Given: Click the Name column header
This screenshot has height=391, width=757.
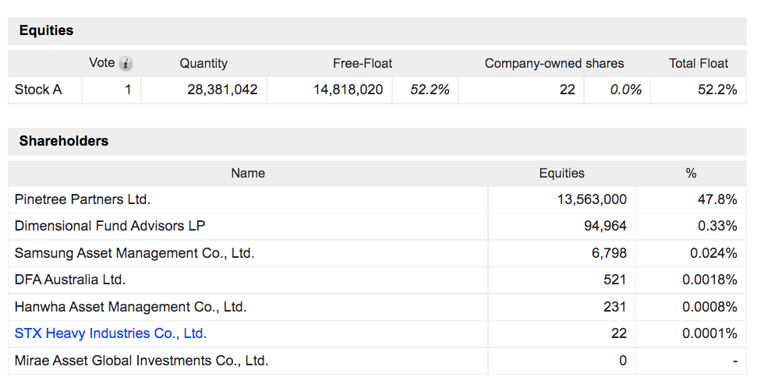Looking at the screenshot, I should point(248,174).
